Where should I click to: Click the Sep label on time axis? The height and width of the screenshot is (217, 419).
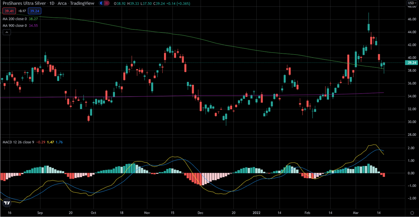(x=40, y=212)
